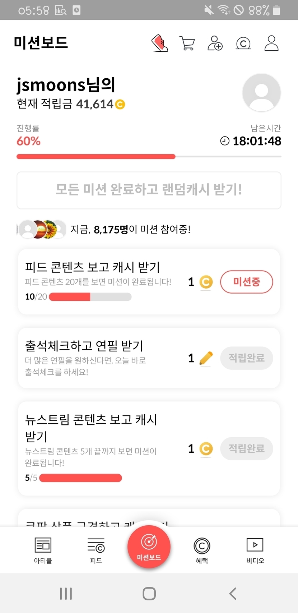The image size is (298, 613).
Task: Switch to the 아티클 tab
Action: [43, 550]
